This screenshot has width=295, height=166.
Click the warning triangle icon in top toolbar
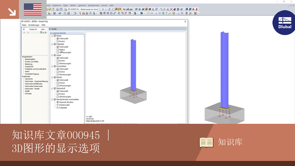(168, 9)
